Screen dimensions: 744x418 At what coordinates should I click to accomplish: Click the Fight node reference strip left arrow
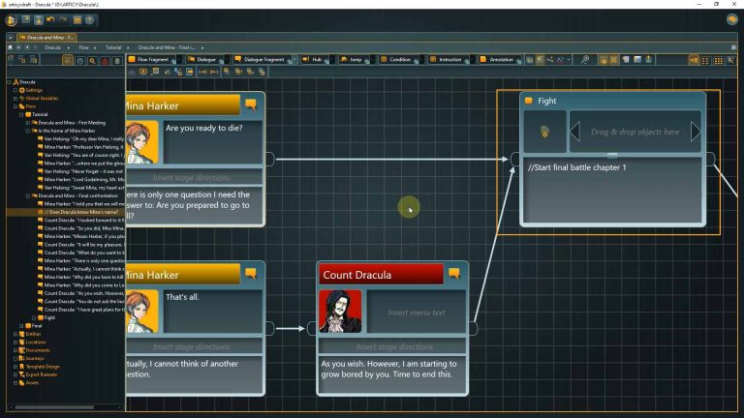coord(575,132)
